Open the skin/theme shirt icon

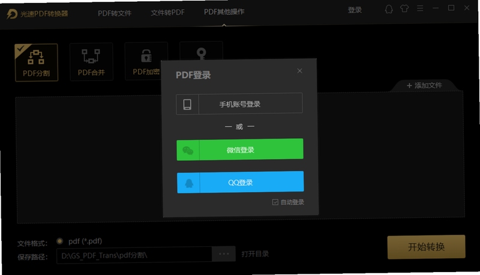pos(404,8)
